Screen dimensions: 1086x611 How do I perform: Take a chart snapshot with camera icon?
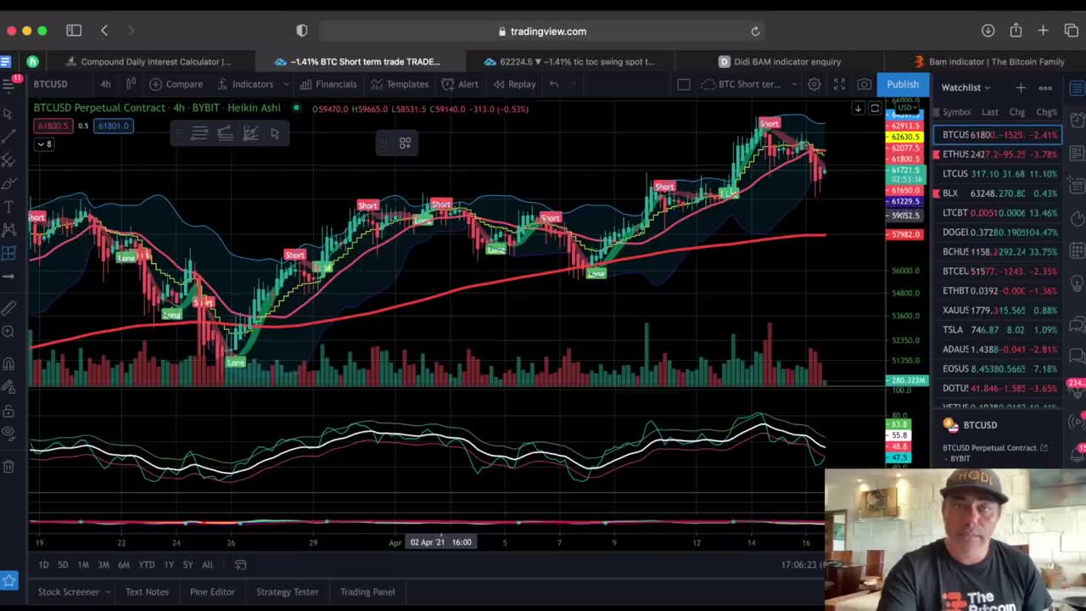point(865,84)
